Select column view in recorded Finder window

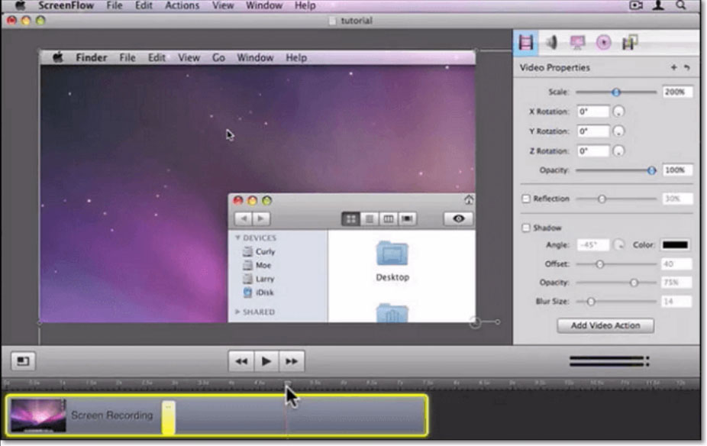(388, 218)
